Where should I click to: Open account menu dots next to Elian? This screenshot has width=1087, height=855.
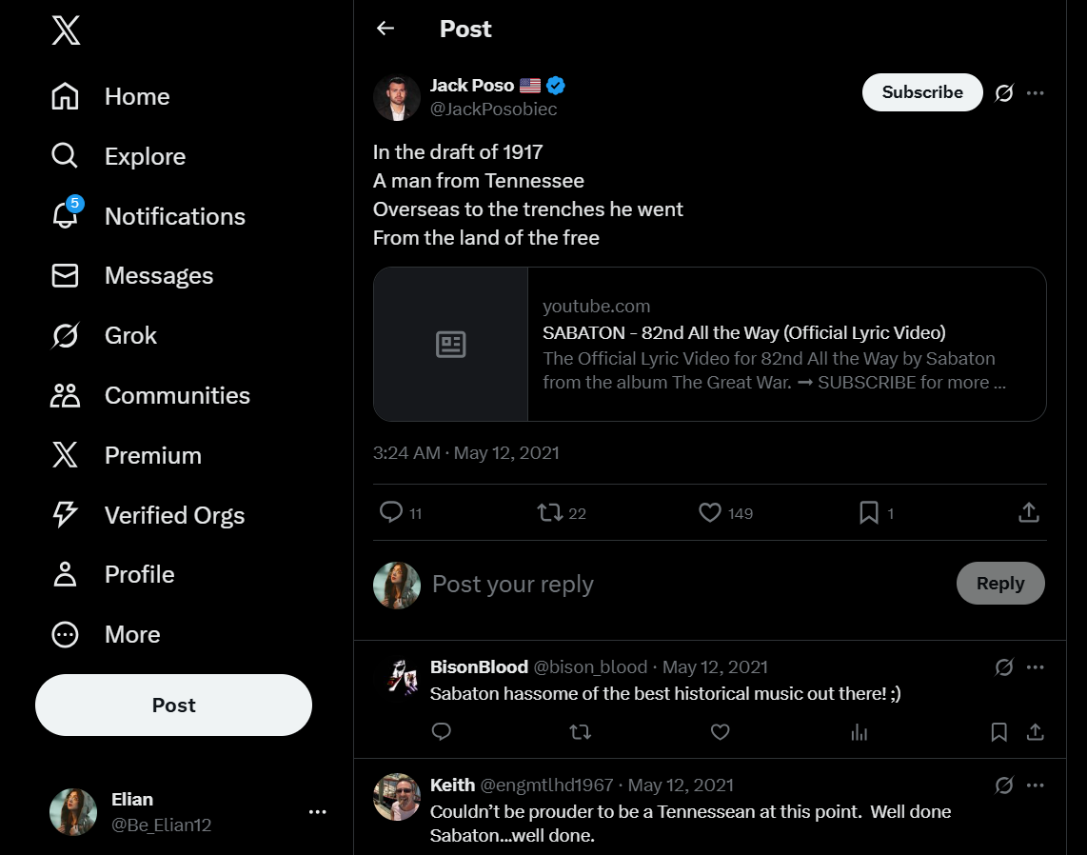318,812
